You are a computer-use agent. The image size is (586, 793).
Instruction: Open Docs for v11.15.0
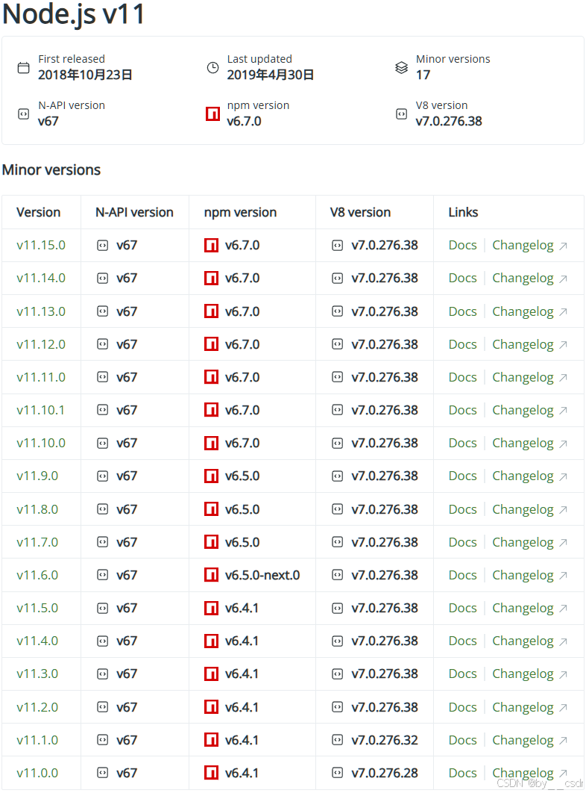coord(463,245)
